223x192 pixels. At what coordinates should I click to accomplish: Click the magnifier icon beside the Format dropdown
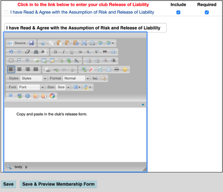pyautogui.click(x=103, y=78)
